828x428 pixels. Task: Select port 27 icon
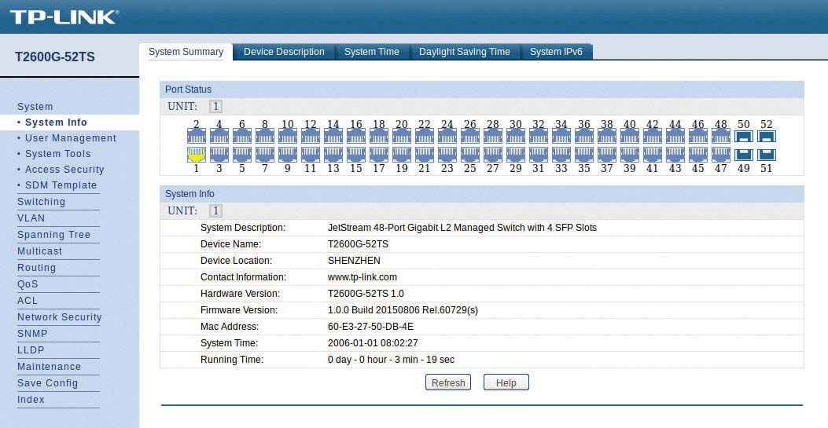pyautogui.click(x=493, y=155)
